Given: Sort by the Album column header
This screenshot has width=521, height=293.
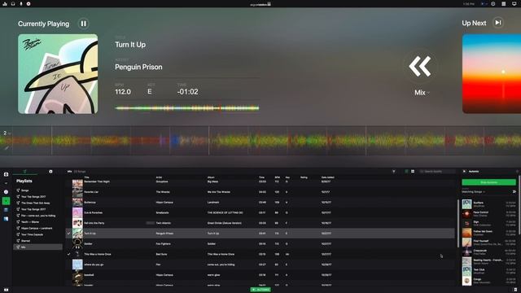Looking at the screenshot, I should pyautogui.click(x=211, y=177).
